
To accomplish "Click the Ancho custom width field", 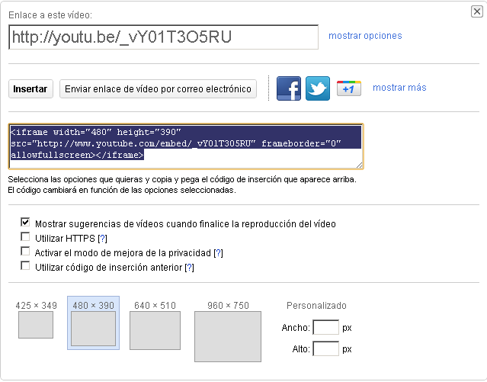I will (x=325, y=327).
